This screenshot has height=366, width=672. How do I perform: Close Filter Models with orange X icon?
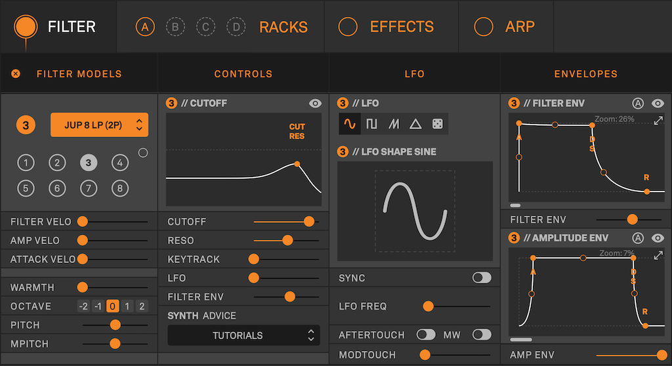16,73
